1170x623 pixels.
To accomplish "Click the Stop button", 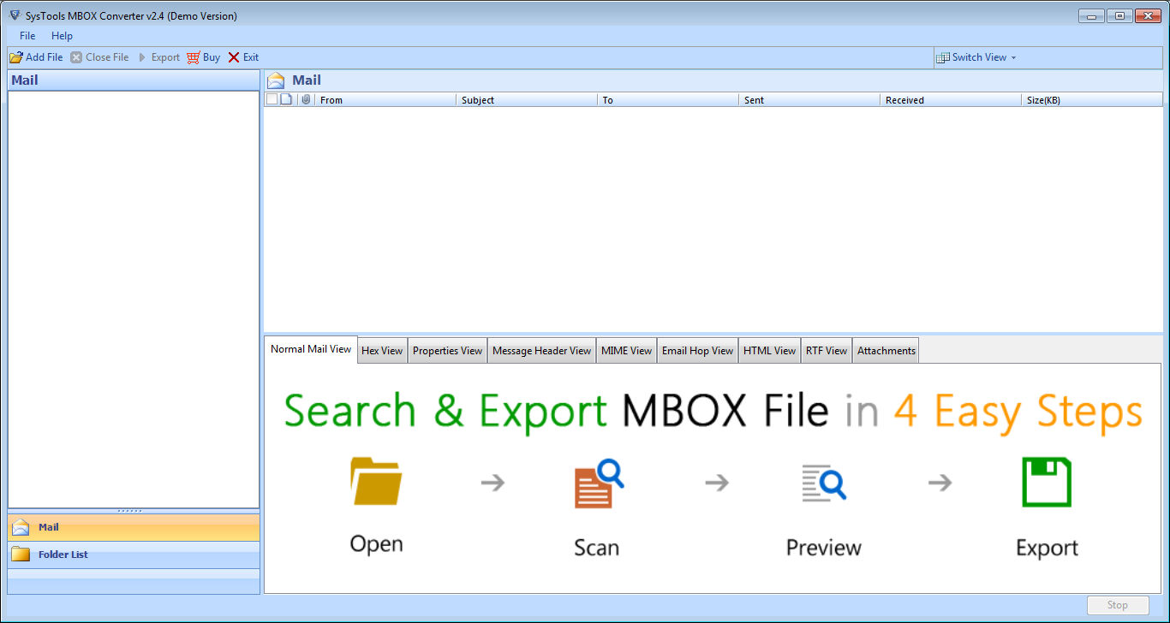I will [1117, 605].
